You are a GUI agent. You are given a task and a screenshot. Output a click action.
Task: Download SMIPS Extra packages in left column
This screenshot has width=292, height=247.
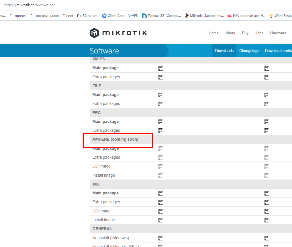pyautogui.click(x=161, y=77)
